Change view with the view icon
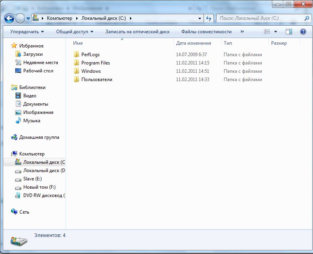 click(x=267, y=32)
